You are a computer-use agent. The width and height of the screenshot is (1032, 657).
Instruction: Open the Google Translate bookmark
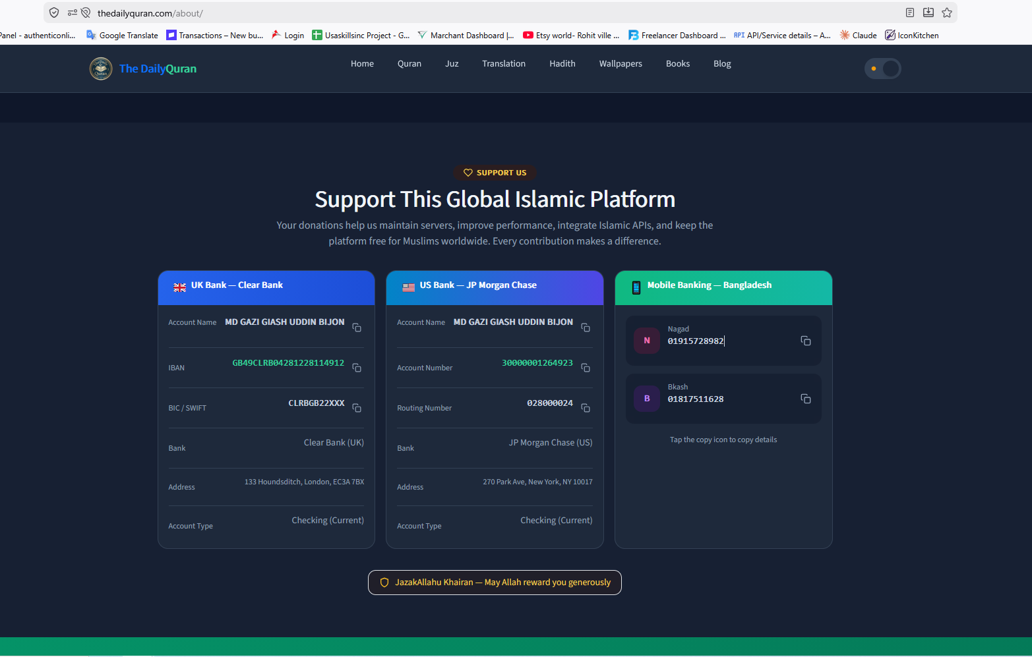pos(123,36)
